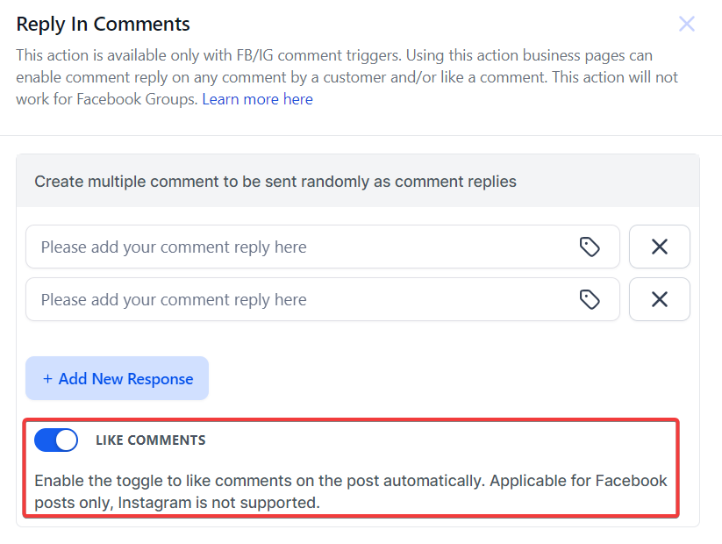This screenshot has width=722, height=544.
Task: Click the white knob of Like Comments switch
Action: click(66, 440)
